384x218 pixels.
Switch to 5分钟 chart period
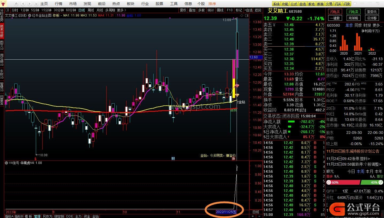click(35, 10)
